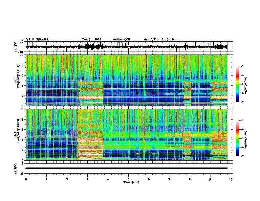Click time axis tick label "4"
This screenshot has height=201, width=260.
click(x=108, y=179)
